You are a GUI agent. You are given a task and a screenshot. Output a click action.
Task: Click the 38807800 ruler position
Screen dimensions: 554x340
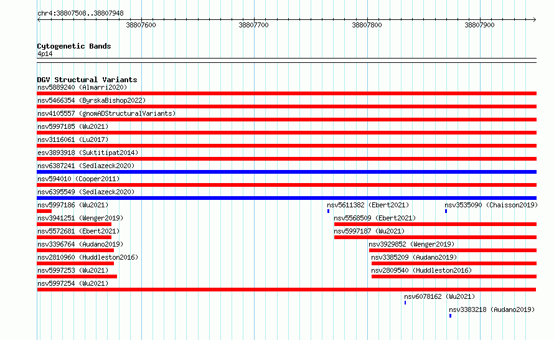367,25
